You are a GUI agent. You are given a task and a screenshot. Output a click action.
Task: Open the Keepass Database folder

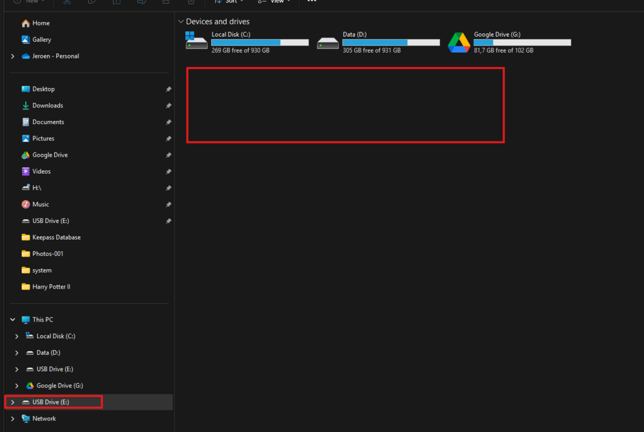pyautogui.click(x=51, y=237)
